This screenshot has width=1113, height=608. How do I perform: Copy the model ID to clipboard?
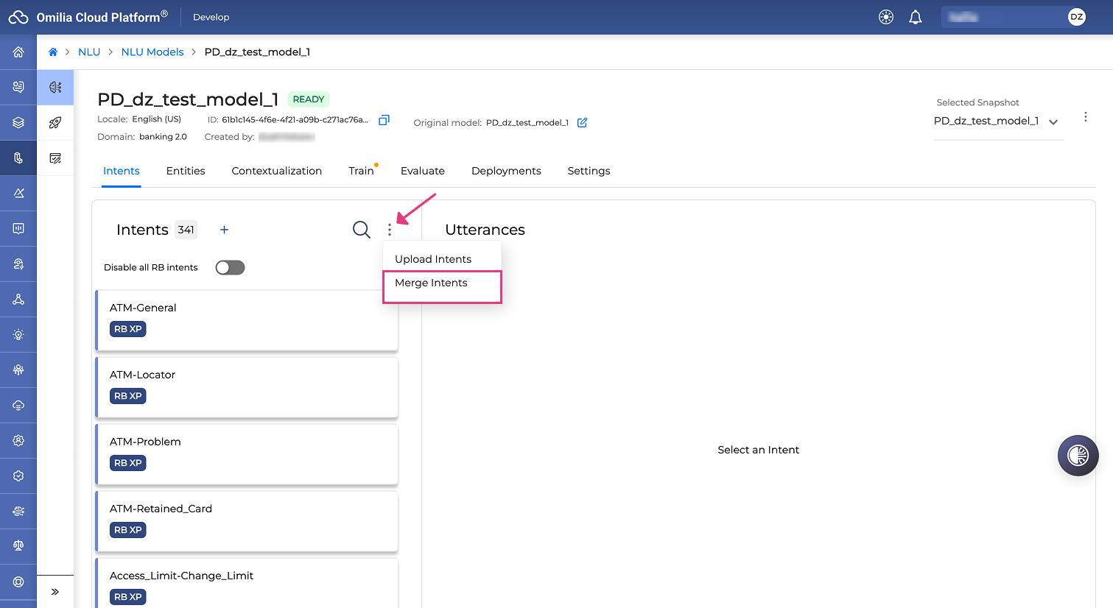384,120
